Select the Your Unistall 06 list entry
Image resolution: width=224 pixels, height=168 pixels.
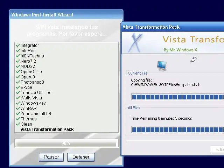[36, 113]
